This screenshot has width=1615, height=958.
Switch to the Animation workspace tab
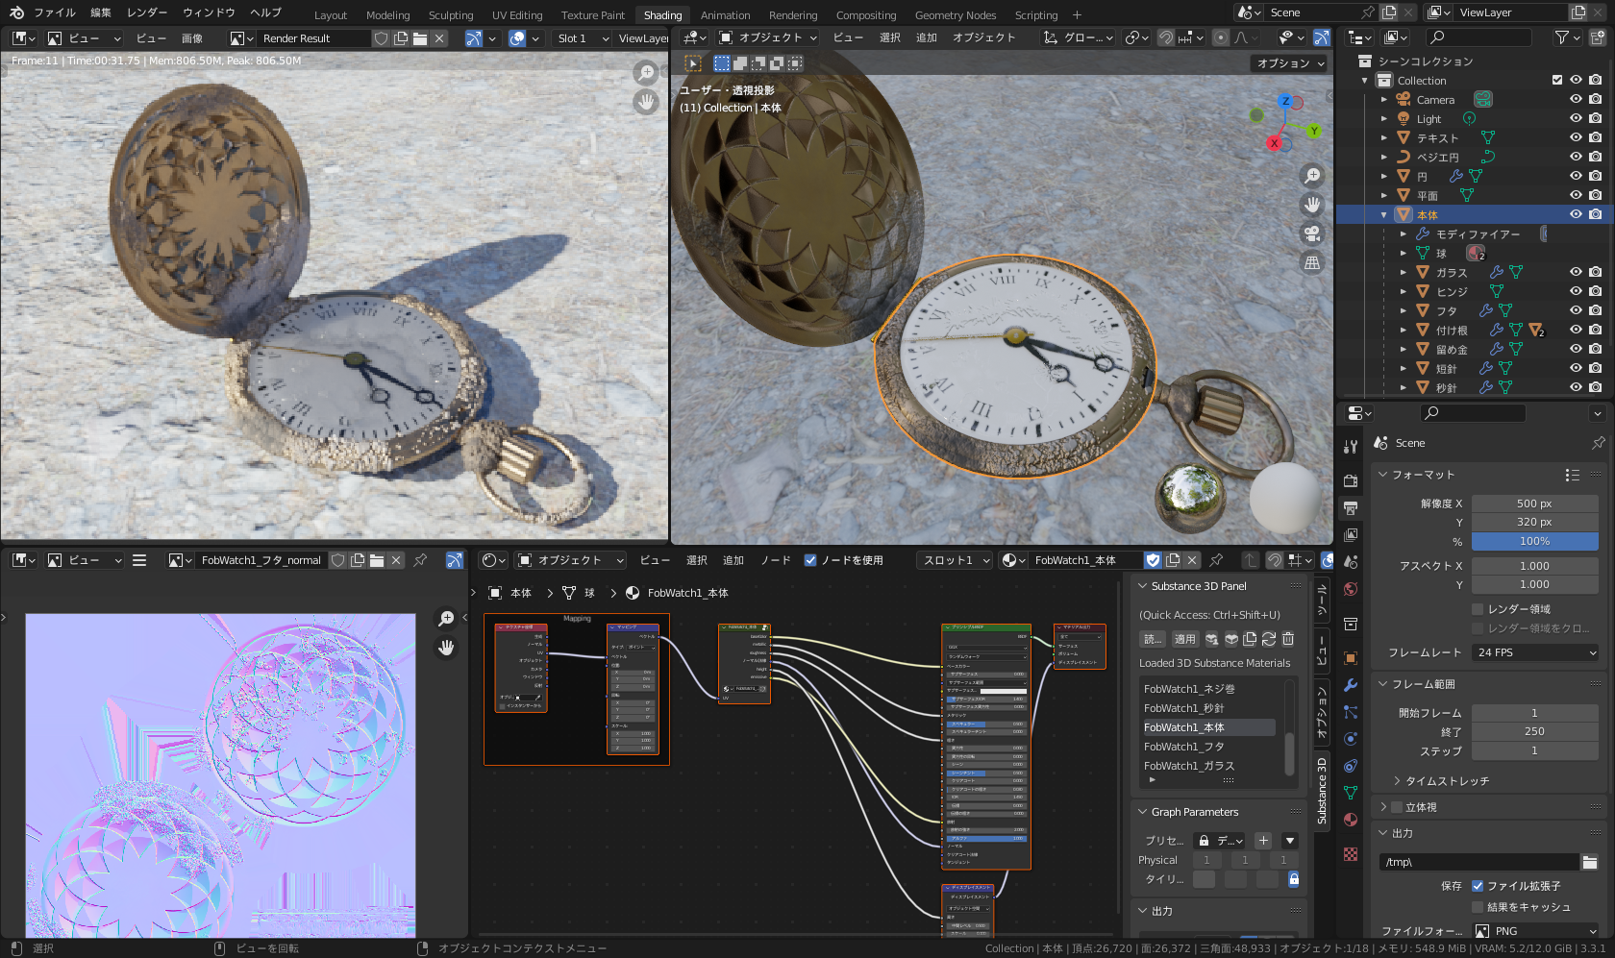click(x=725, y=14)
